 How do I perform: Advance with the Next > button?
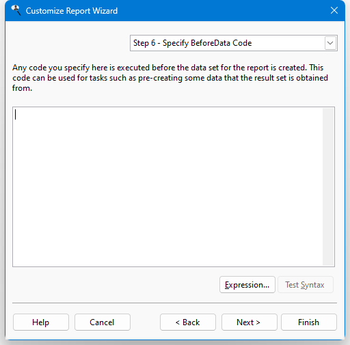[250, 322]
